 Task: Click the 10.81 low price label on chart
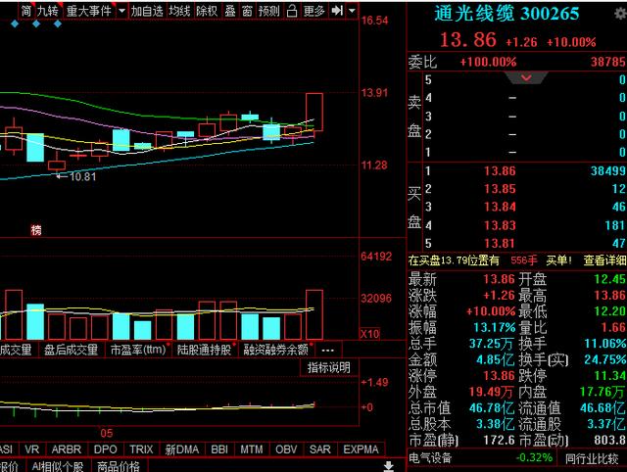click(x=82, y=176)
